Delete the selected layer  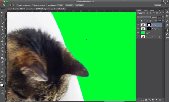click(160, 100)
